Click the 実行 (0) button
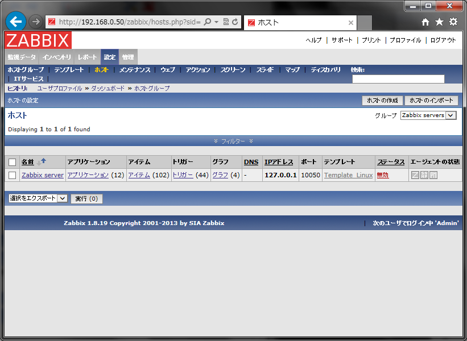The width and height of the screenshot is (467, 341). (x=86, y=199)
